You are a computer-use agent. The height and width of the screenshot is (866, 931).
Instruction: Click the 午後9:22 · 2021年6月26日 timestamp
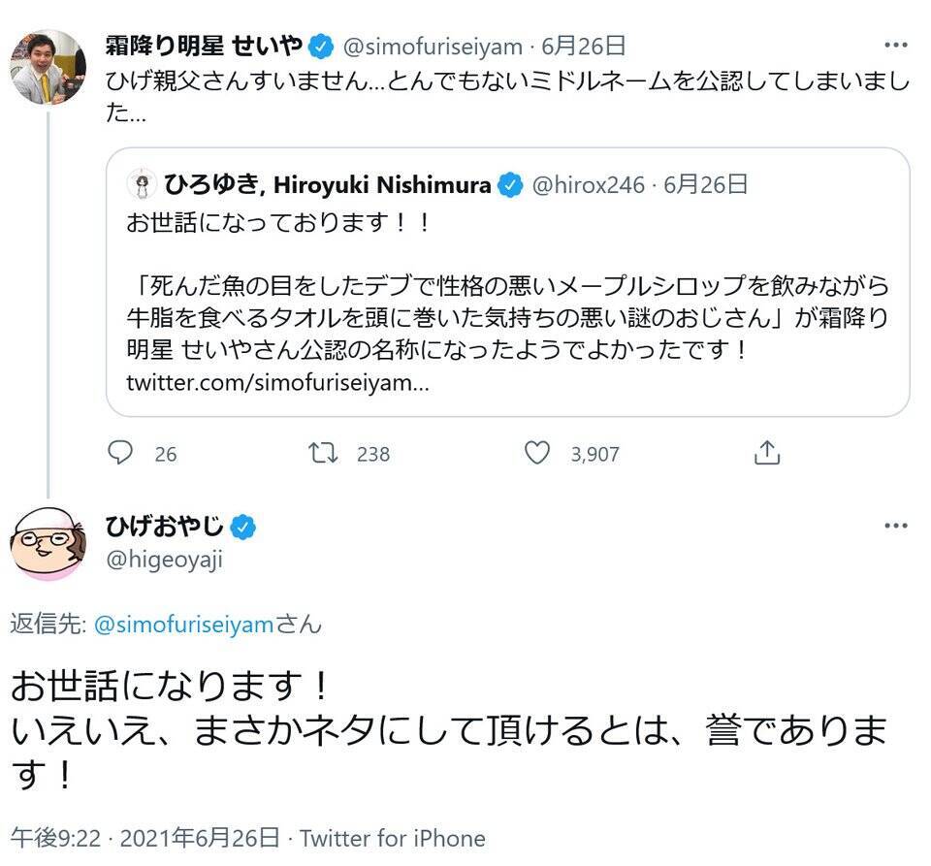point(145,838)
